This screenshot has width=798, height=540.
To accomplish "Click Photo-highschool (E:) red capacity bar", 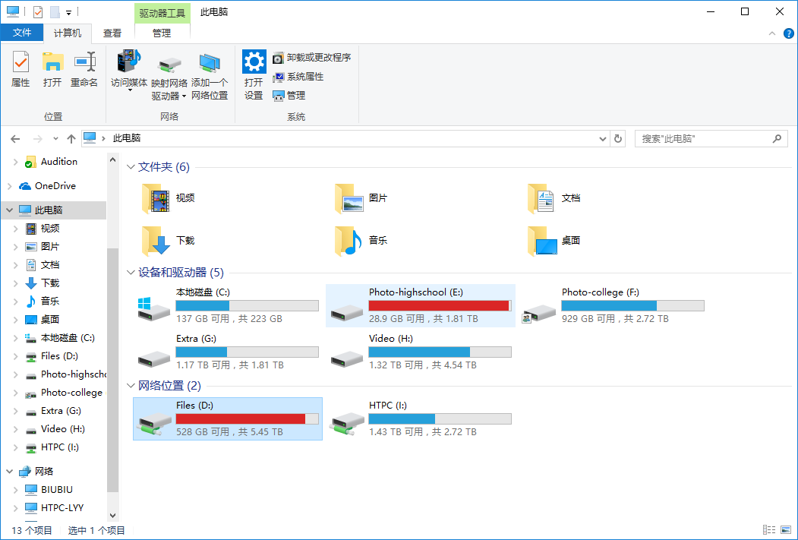I will 440,306.
